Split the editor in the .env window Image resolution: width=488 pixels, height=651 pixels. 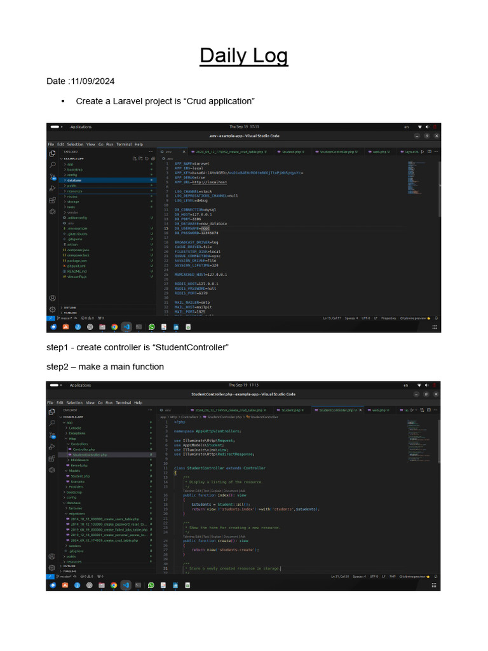click(429, 152)
